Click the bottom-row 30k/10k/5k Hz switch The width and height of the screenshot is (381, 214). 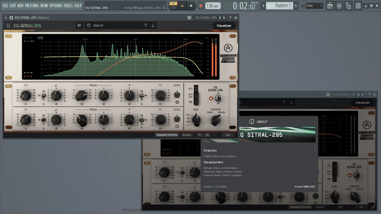click(x=142, y=120)
